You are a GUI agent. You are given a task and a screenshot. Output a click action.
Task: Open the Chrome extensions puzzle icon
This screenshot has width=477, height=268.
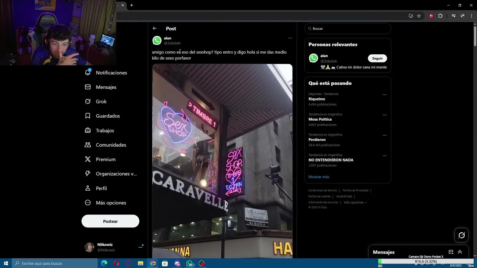pyautogui.click(x=440, y=16)
